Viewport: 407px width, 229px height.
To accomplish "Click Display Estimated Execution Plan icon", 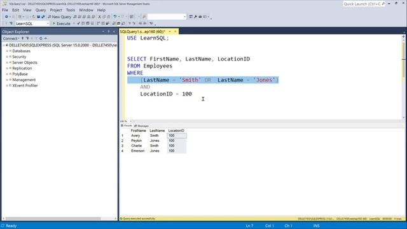I will tap(83, 24).
